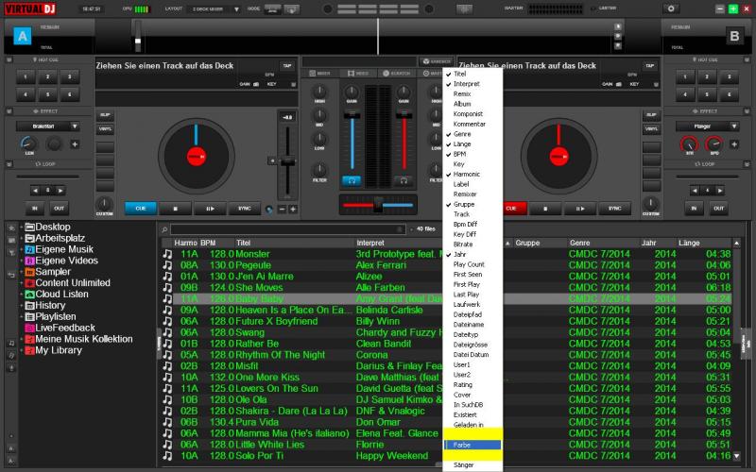Click the note icon beside the Monsler track
756x472 pixels.
coord(167,254)
